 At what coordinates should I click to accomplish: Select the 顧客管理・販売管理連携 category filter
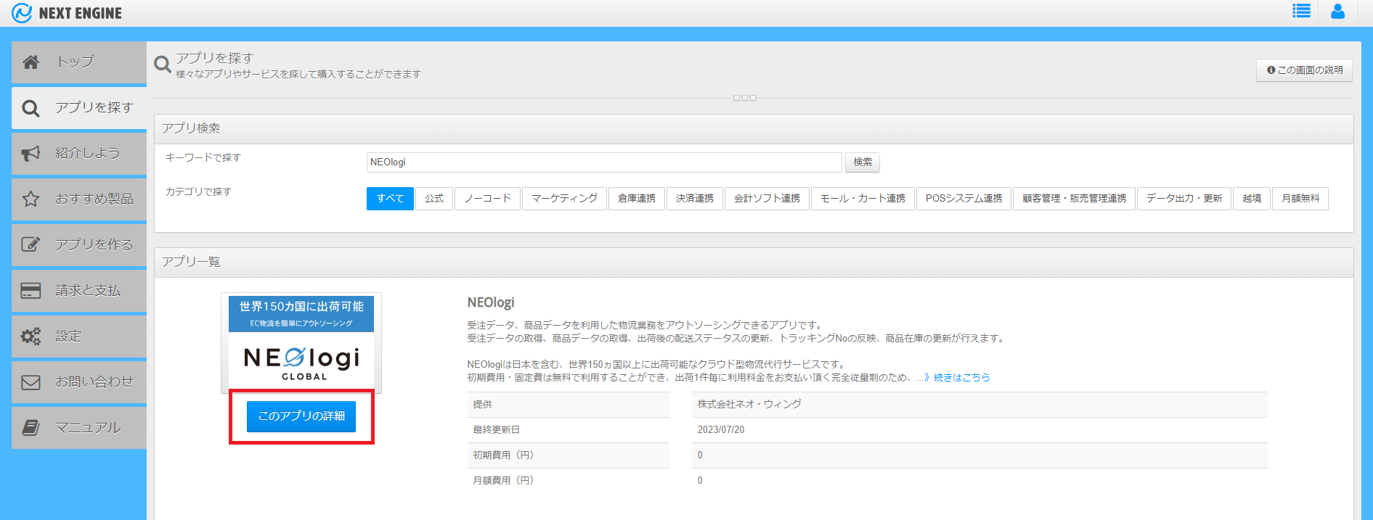coord(1074,199)
